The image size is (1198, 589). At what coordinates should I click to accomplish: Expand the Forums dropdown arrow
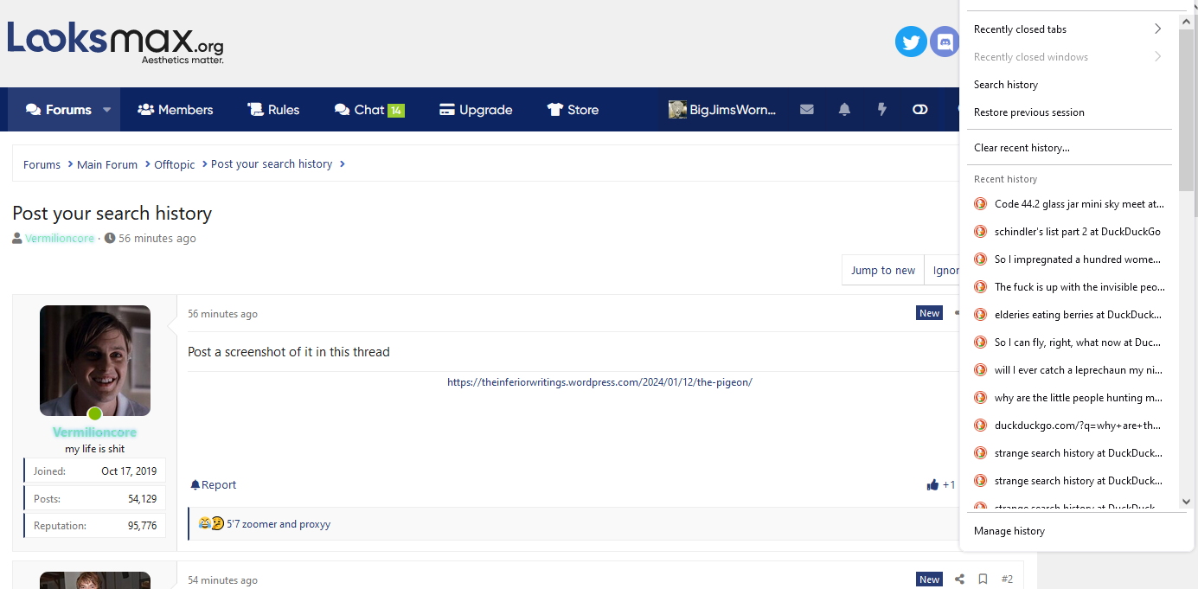pyautogui.click(x=107, y=110)
